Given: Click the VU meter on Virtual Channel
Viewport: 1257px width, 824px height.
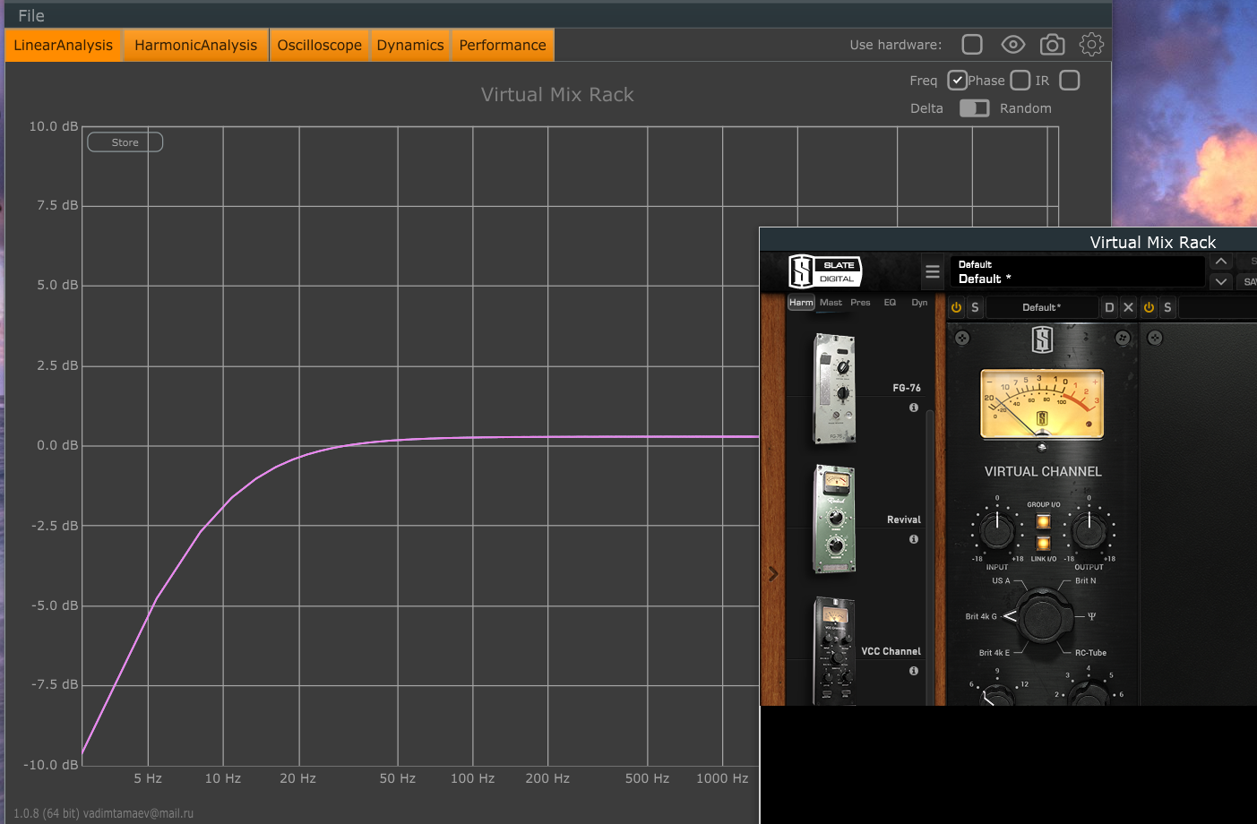Looking at the screenshot, I should [1042, 404].
